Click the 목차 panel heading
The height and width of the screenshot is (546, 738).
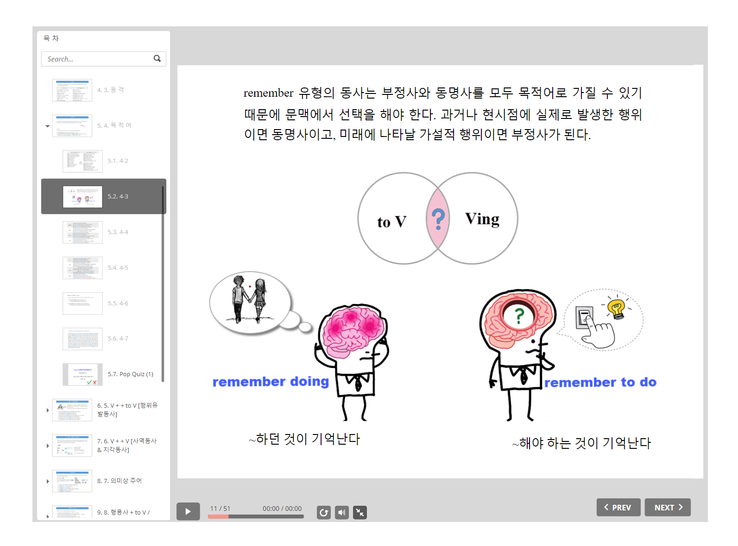pyautogui.click(x=51, y=38)
